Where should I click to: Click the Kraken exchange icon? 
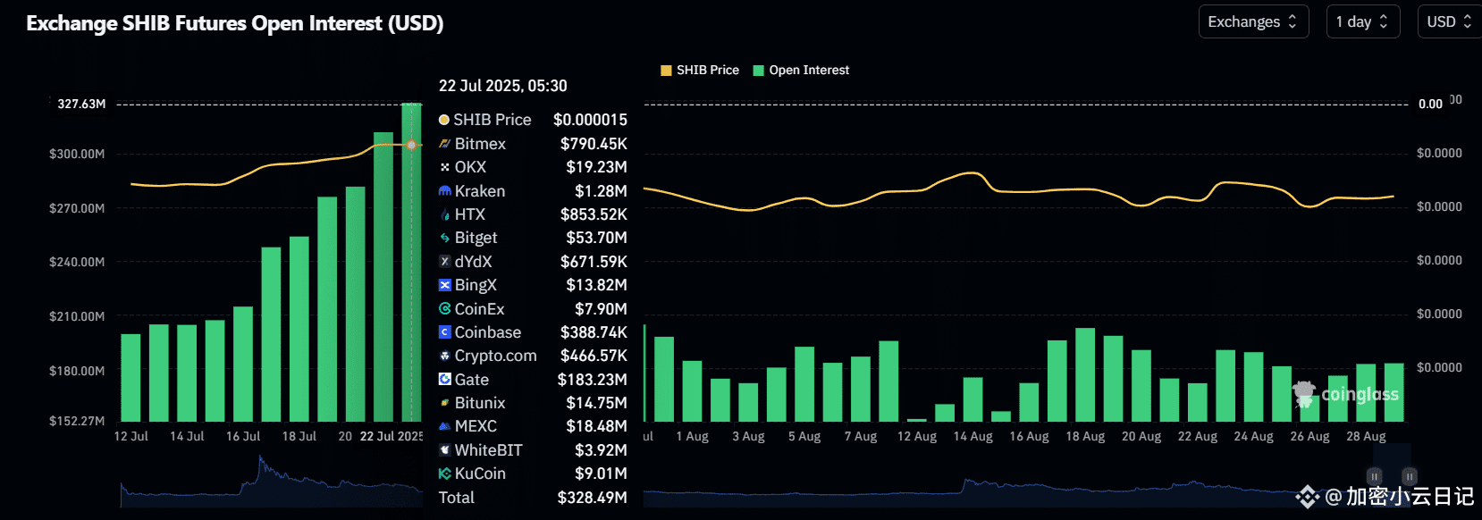pos(444,191)
